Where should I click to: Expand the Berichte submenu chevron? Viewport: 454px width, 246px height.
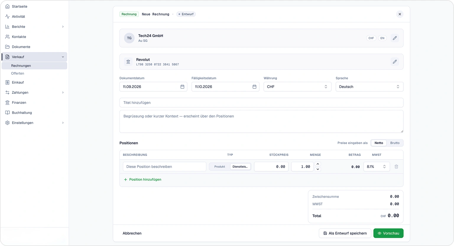(63, 27)
